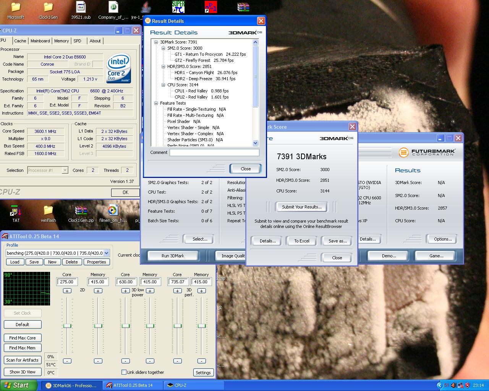Select GT1 - Return To Proxycon row
This screenshot has height=391, width=489.
pyautogui.click(x=210, y=54)
